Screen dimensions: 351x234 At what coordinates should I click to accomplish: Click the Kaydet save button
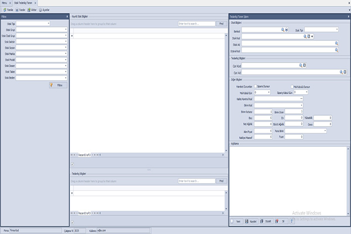tap(252, 222)
